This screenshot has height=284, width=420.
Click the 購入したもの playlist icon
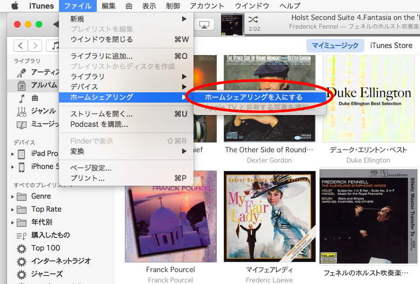[22, 235]
